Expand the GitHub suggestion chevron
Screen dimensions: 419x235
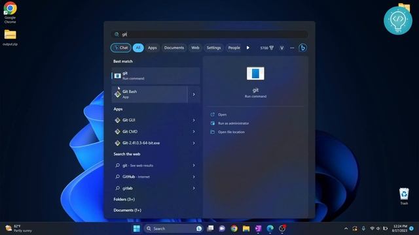click(194, 177)
